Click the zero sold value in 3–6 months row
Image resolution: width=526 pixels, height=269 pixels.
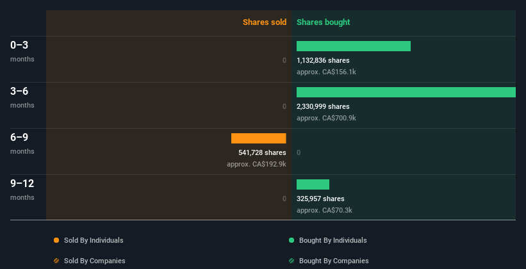pyautogui.click(x=284, y=107)
